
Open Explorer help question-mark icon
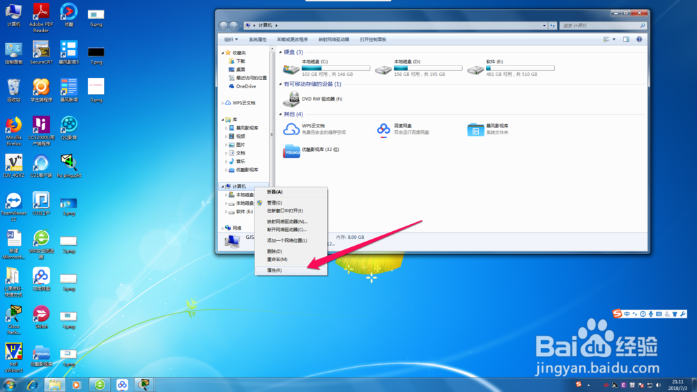point(639,40)
